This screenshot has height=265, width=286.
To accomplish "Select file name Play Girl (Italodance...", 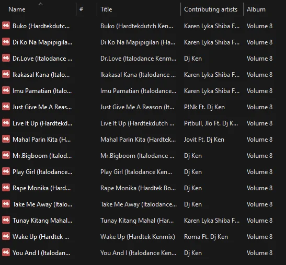I will pos(42,172).
